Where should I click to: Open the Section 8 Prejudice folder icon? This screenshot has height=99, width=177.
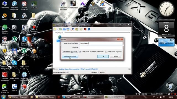coord(5,65)
